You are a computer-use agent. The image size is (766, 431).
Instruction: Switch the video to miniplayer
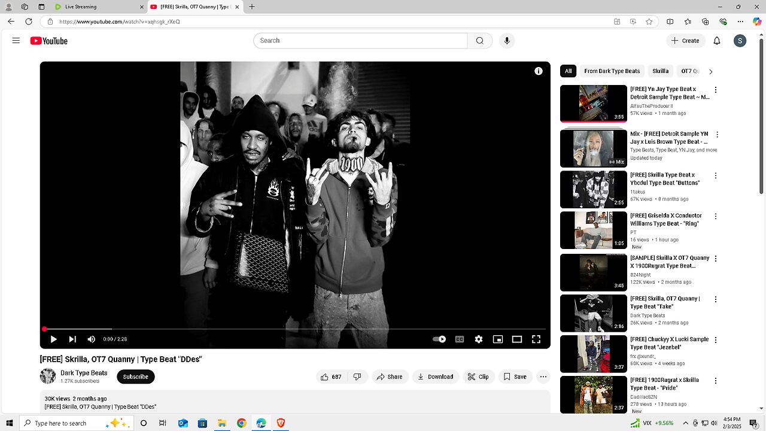(498, 339)
